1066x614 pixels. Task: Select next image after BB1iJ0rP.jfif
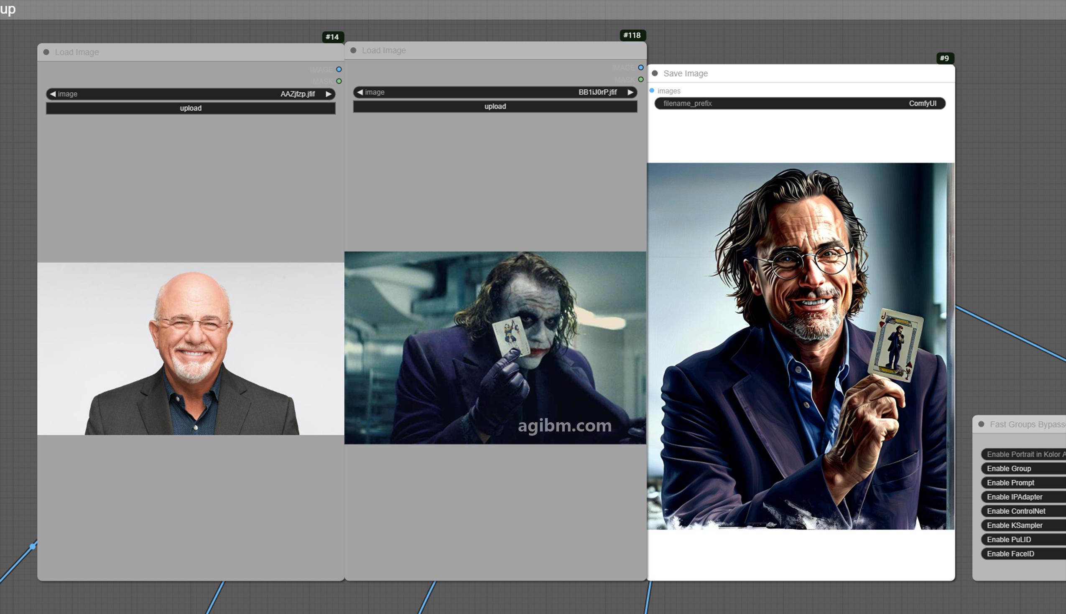[630, 92]
